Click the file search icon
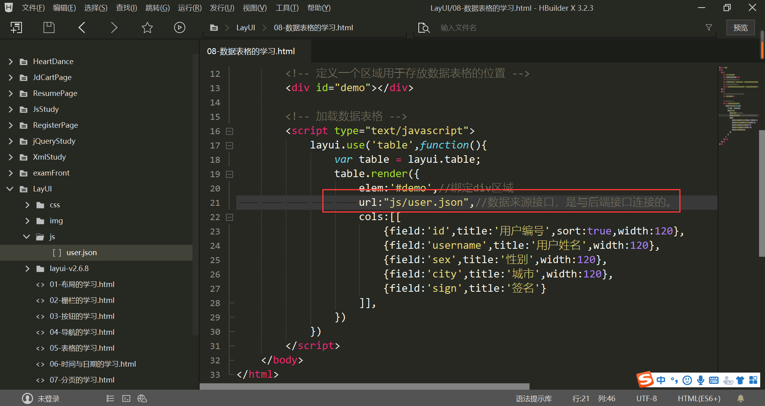Image resolution: width=765 pixels, height=406 pixels. (x=424, y=28)
